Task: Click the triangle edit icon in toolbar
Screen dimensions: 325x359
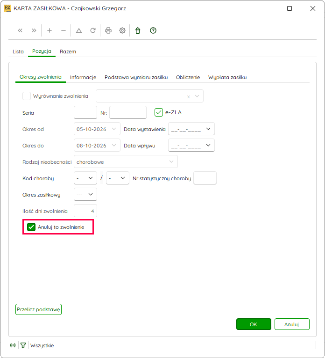Action: point(79,30)
